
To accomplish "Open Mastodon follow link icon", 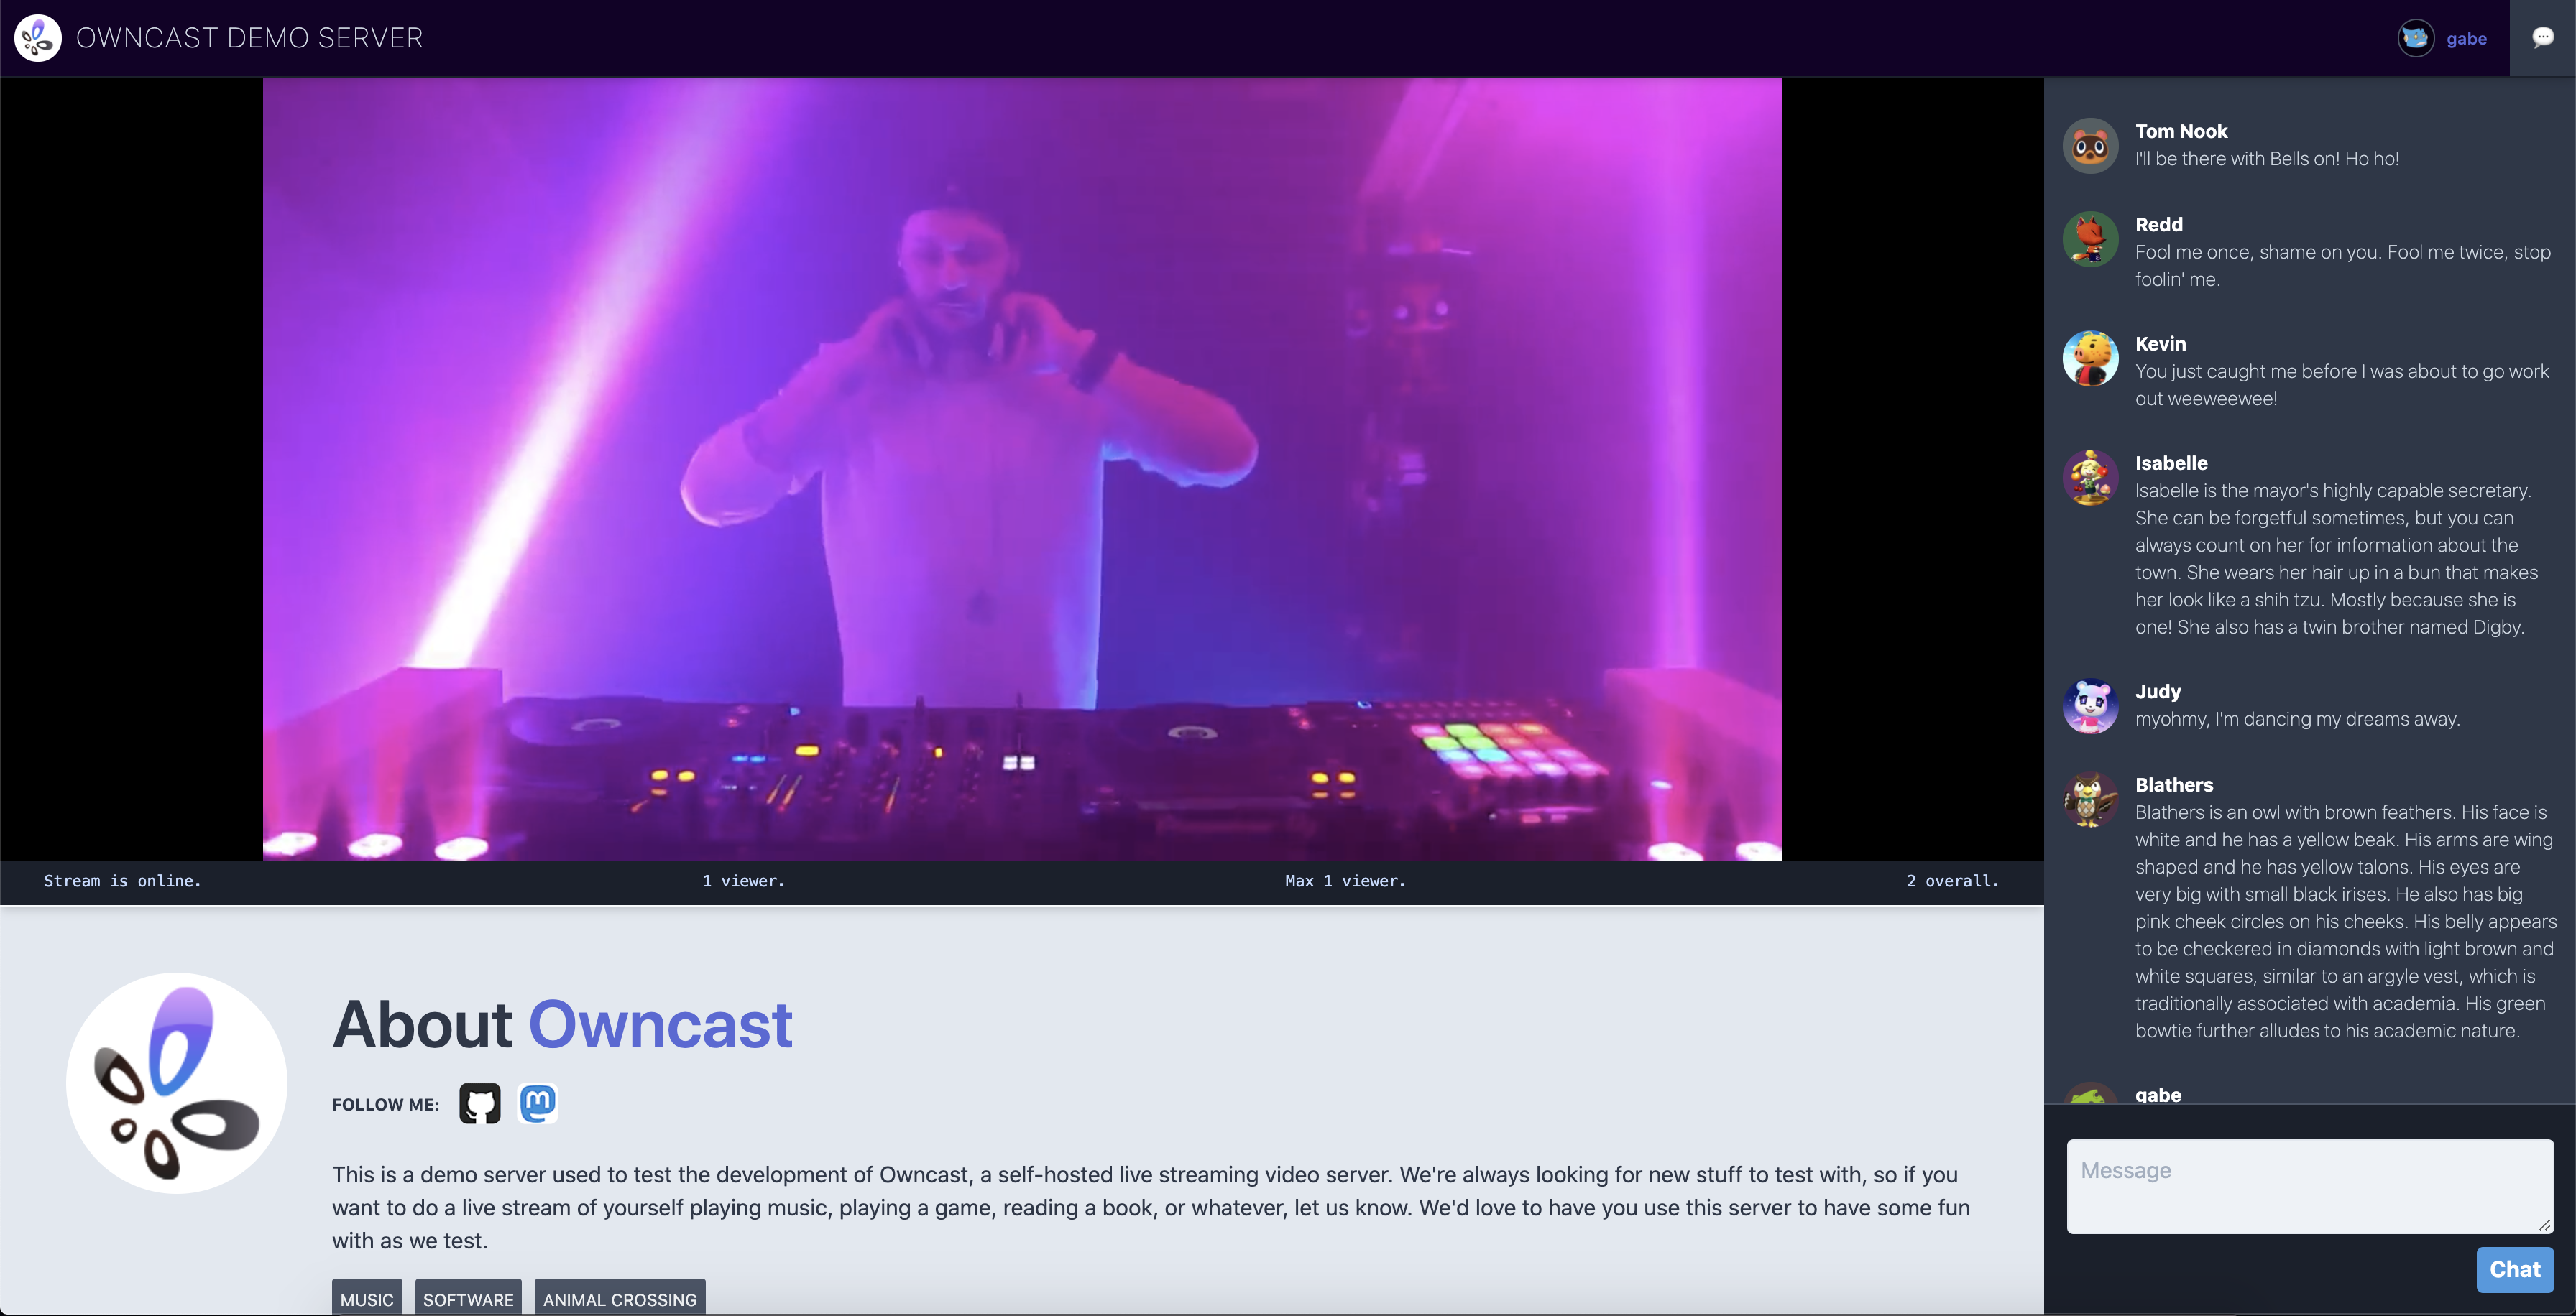I will (538, 1103).
